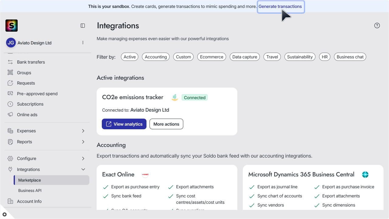Viewport: 389px width, 219px height.
Task: Collapse the Integrations chevron
Action: pyautogui.click(x=83, y=169)
